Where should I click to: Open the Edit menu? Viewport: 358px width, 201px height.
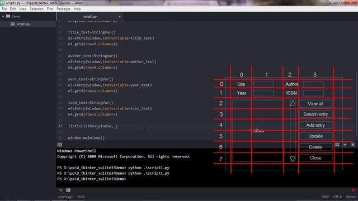tap(13, 9)
